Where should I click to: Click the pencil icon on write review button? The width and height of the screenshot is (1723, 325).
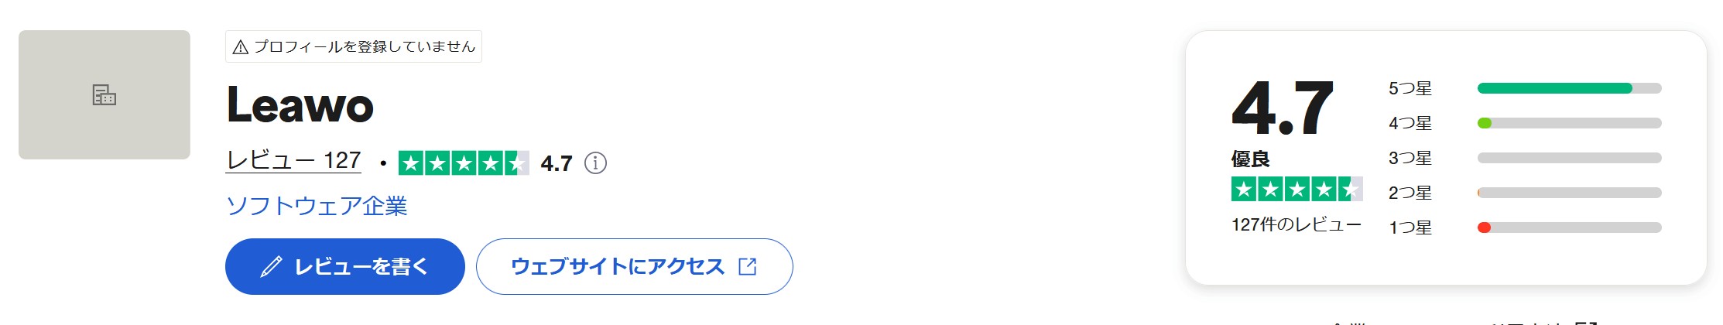(x=271, y=267)
